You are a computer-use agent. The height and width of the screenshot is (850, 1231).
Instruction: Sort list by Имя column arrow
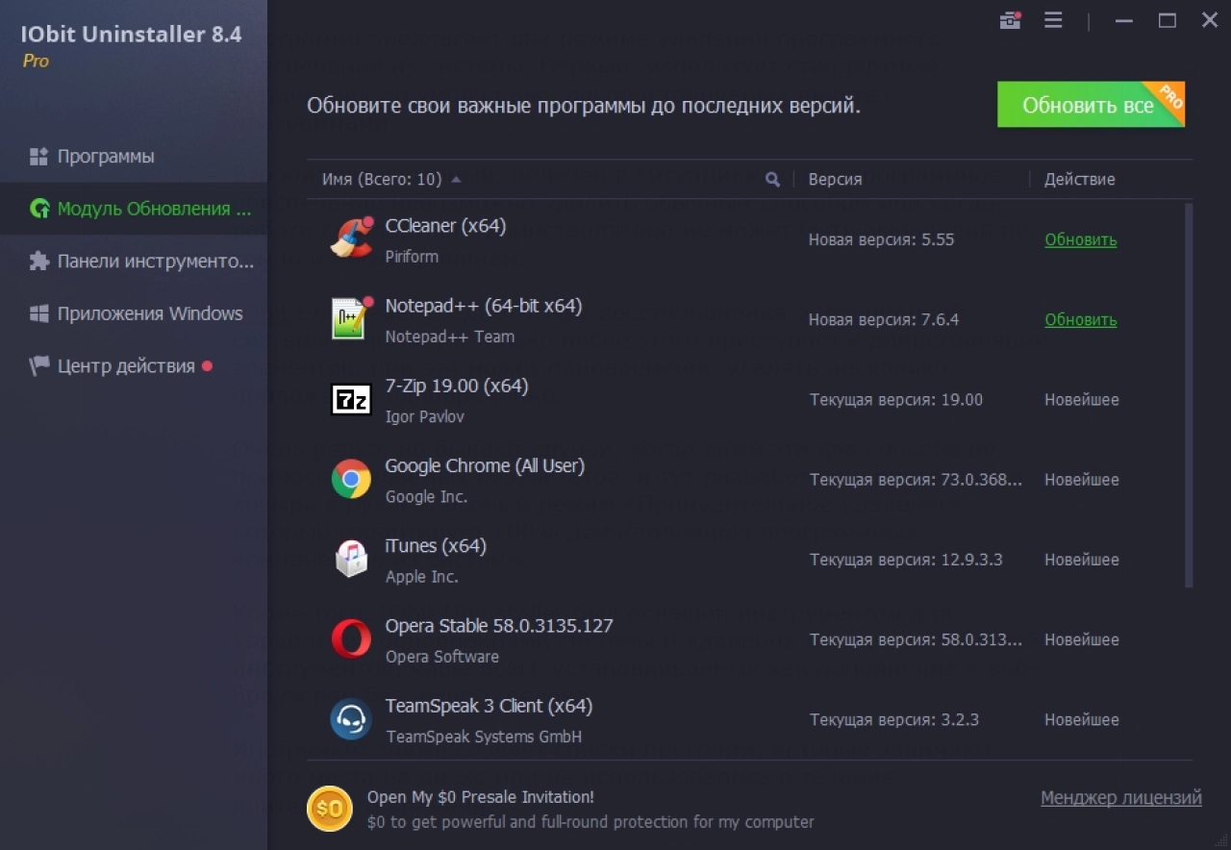pyautogui.click(x=456, y=179)
